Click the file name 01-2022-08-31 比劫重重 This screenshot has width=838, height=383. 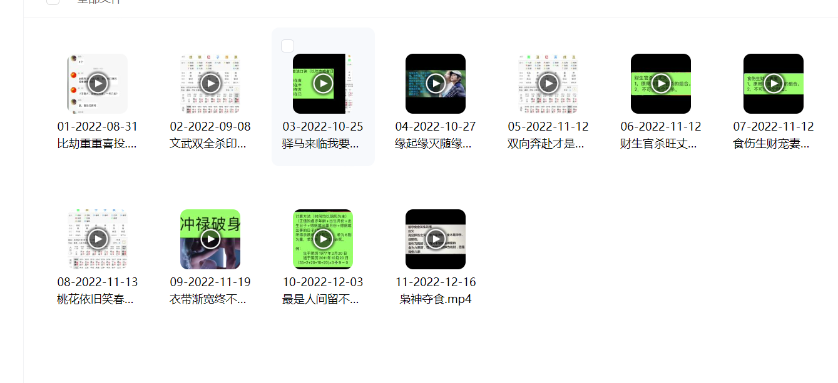coord(98,135)
